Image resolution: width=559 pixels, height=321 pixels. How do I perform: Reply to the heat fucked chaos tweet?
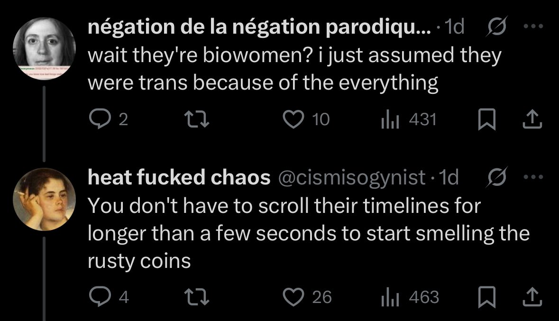109,297
